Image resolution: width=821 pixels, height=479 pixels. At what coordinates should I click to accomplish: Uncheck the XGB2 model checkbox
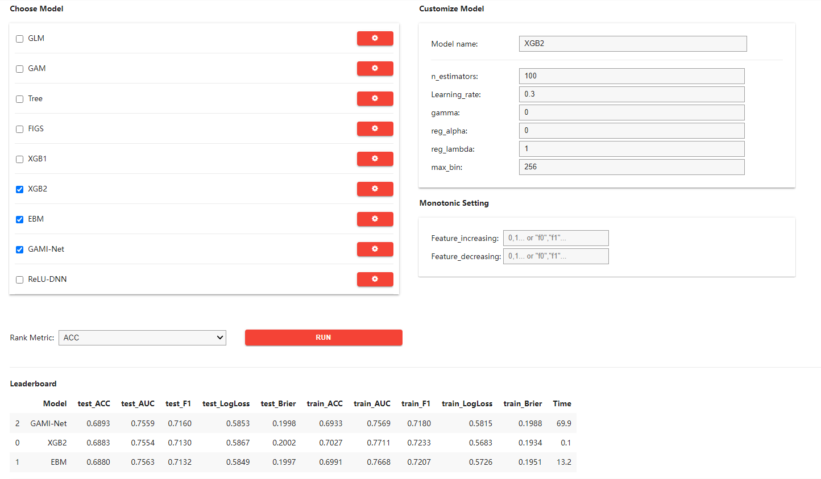20,189
